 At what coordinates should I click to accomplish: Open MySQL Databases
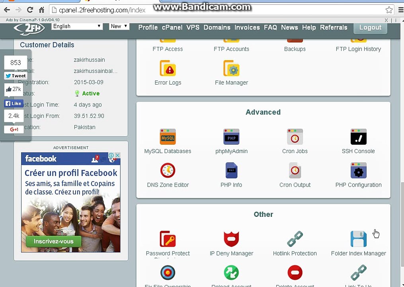(x=168, y=137)
